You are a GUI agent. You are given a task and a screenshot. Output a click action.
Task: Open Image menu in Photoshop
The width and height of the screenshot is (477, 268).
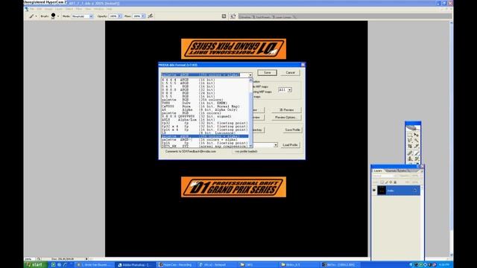pos(48,9)
